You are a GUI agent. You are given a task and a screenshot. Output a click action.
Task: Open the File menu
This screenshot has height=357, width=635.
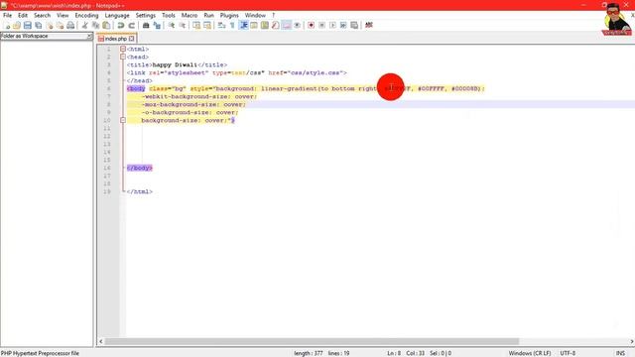click(x=7, y=16)
